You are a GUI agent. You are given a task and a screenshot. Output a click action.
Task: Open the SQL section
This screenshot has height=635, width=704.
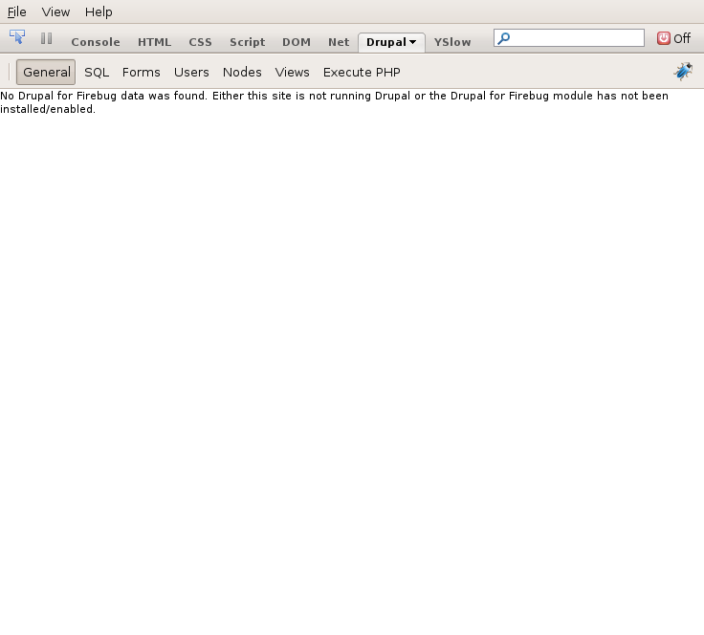pyautogui.click(x=97, y=73)
